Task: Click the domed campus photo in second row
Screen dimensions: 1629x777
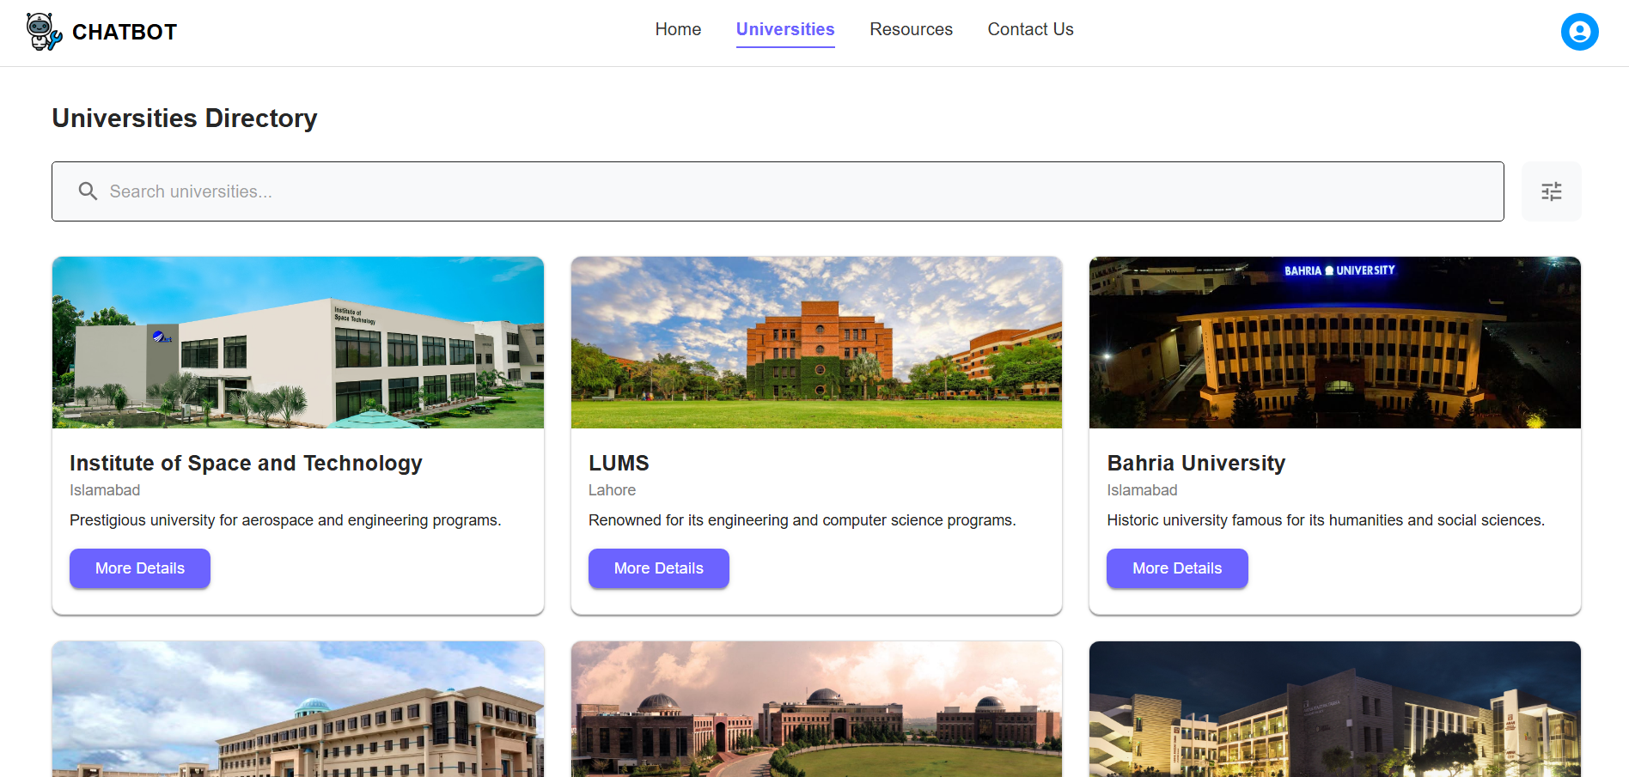Action: (816, 709)
